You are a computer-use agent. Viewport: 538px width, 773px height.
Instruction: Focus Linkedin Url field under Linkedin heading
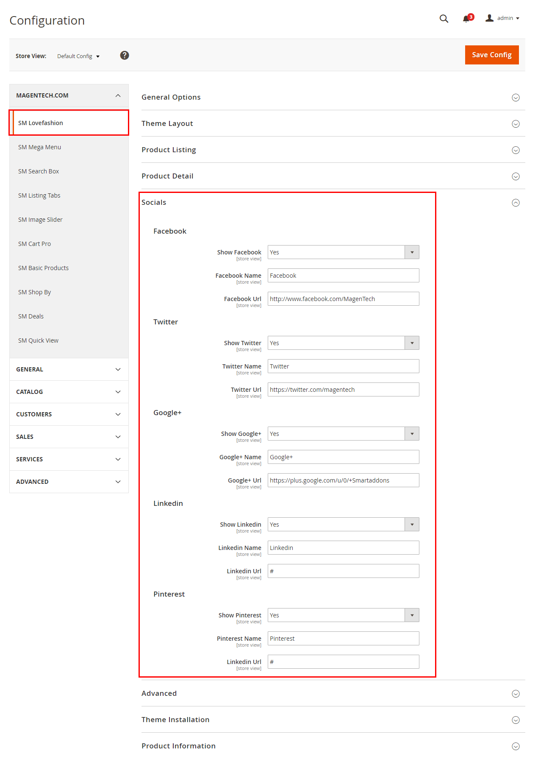tap(344, 571)
